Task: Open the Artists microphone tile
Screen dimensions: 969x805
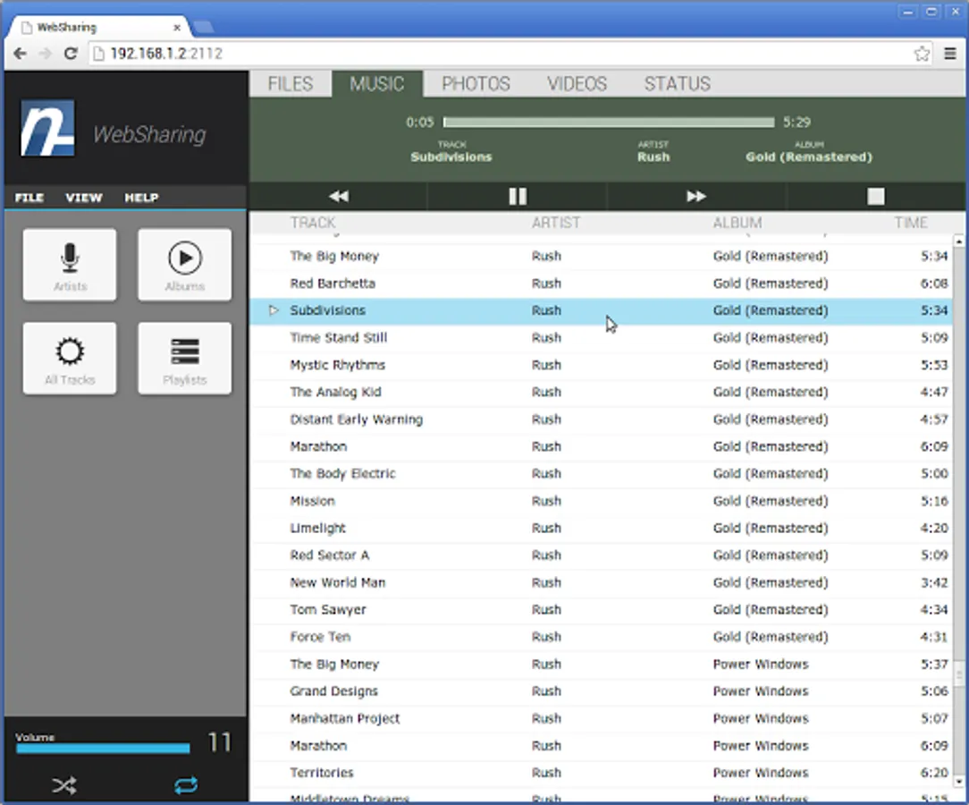Action: point(70,265)
